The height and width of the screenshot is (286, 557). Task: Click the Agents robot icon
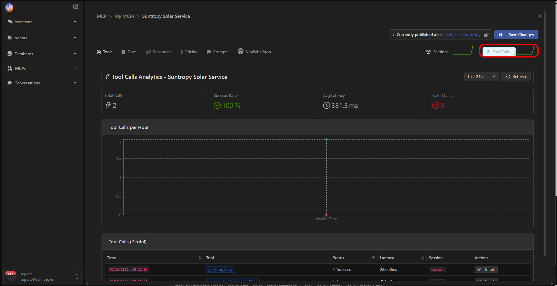click(x=10, y=38)
